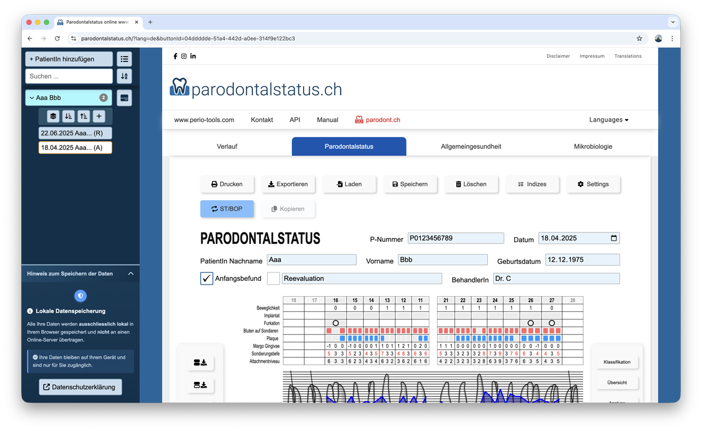
Task: Open the patient list view icon
Action: pos(124,58)
